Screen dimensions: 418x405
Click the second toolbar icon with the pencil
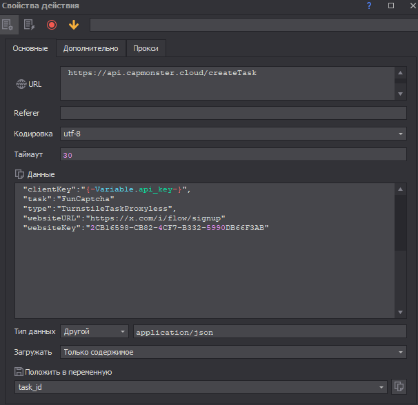click(x=29, y=25)
